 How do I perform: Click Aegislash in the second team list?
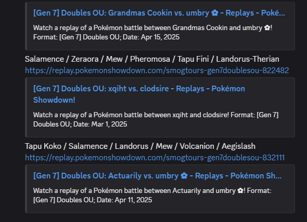pyautogui.click(x=238, y=146)
